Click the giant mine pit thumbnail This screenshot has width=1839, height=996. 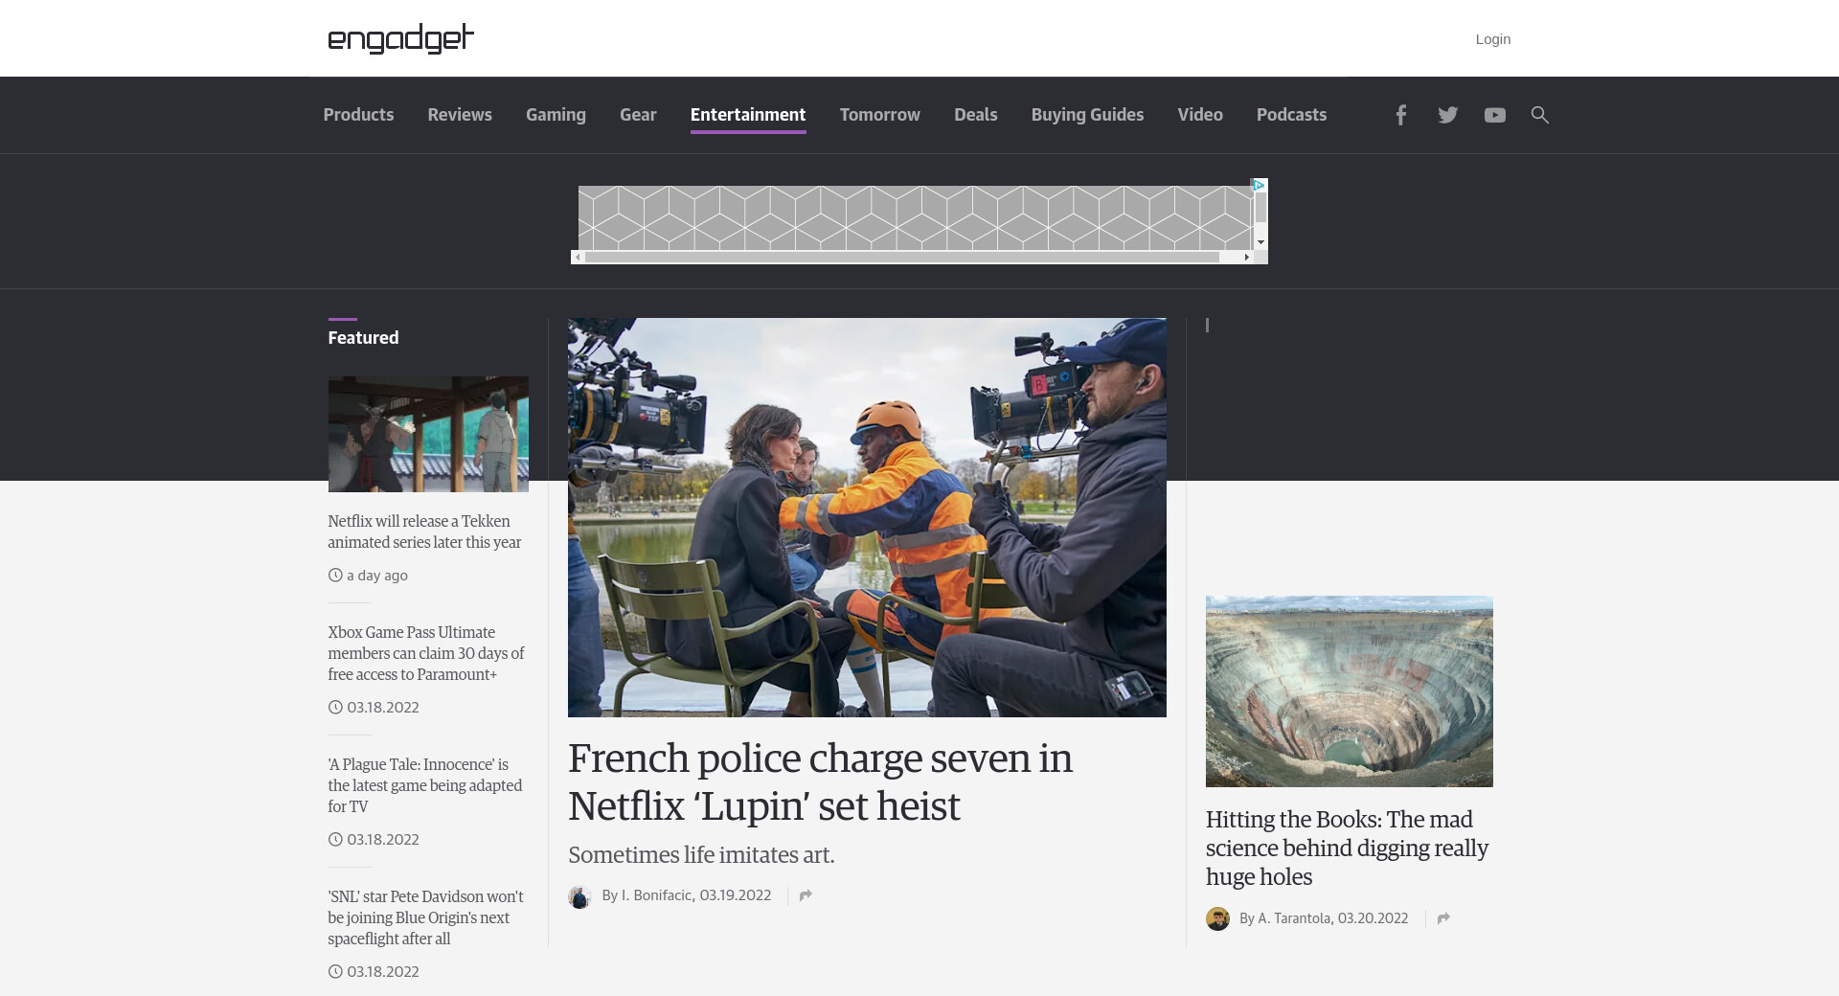(1349, 690)
